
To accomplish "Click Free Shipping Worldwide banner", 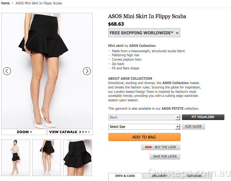I will [x=144, y=33].
